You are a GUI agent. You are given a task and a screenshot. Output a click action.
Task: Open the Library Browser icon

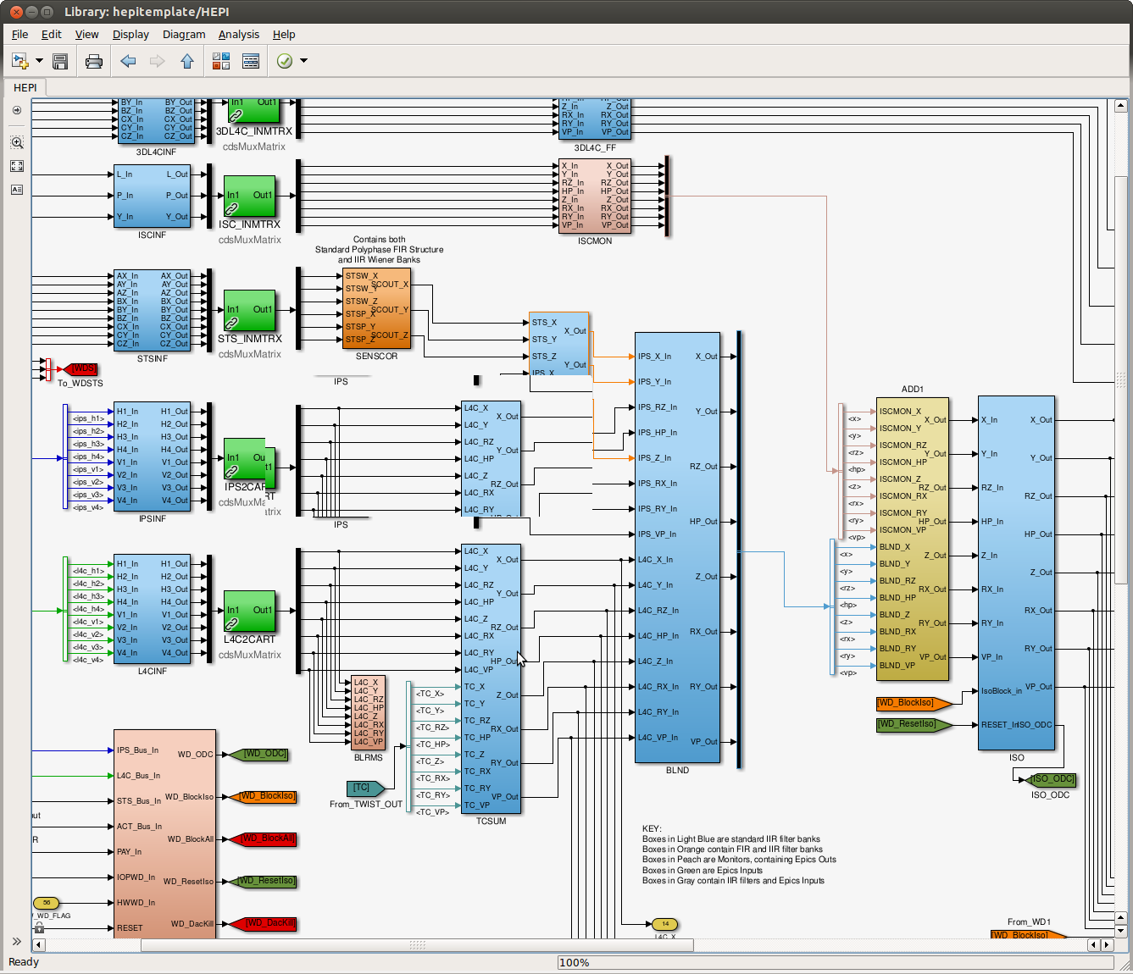coord(221,61)
